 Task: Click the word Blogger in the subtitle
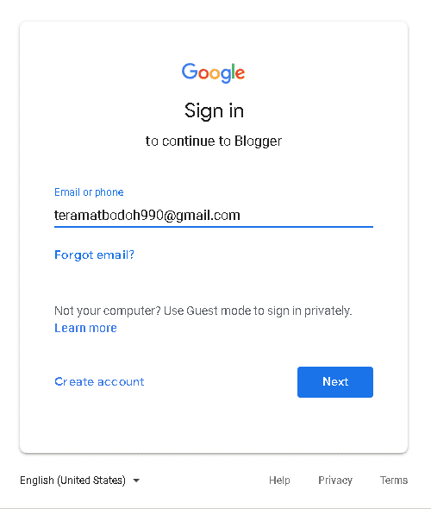pyautogui.click(x=258, y=141)
